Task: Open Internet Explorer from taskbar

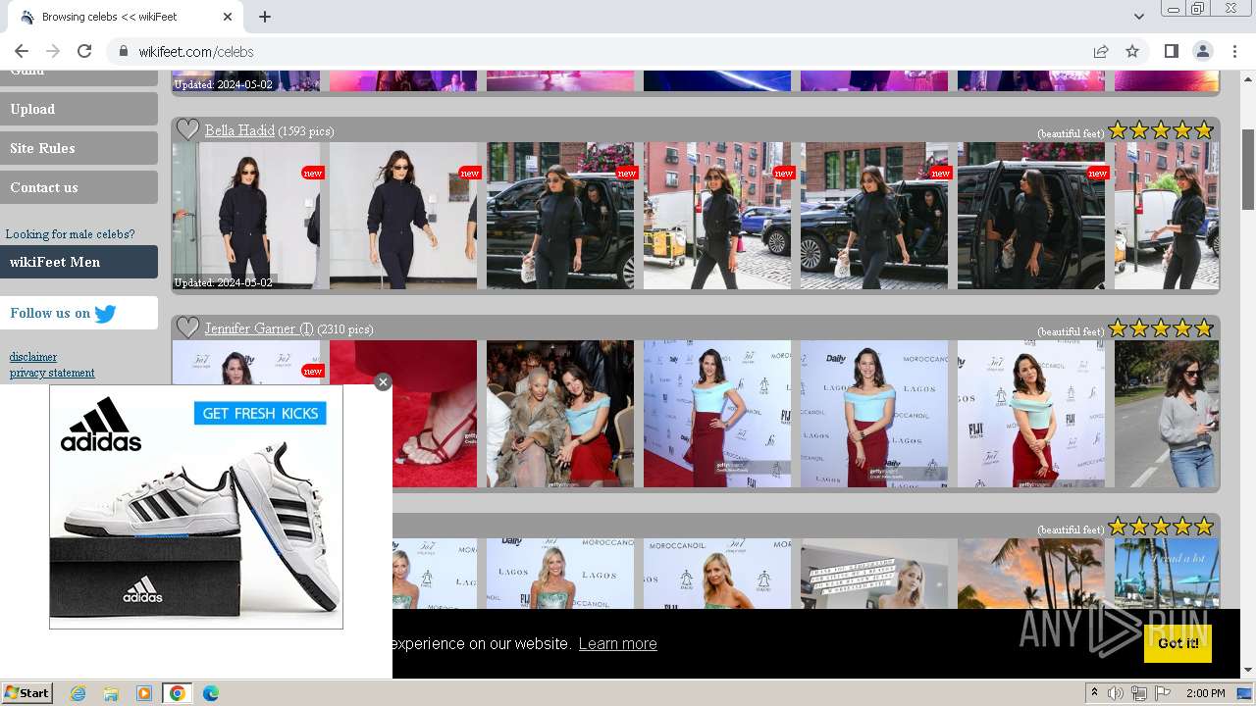Action: click(78, 693)
